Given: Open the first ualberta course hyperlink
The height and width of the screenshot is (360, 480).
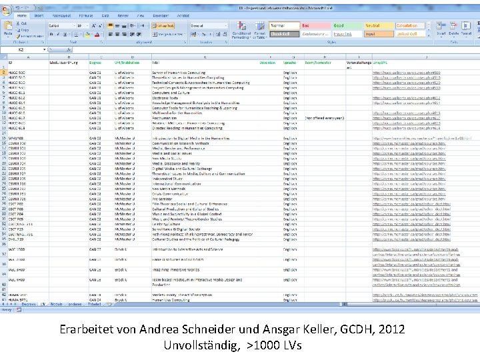Looking at the screenshot, I should click(x=406, y=73).
